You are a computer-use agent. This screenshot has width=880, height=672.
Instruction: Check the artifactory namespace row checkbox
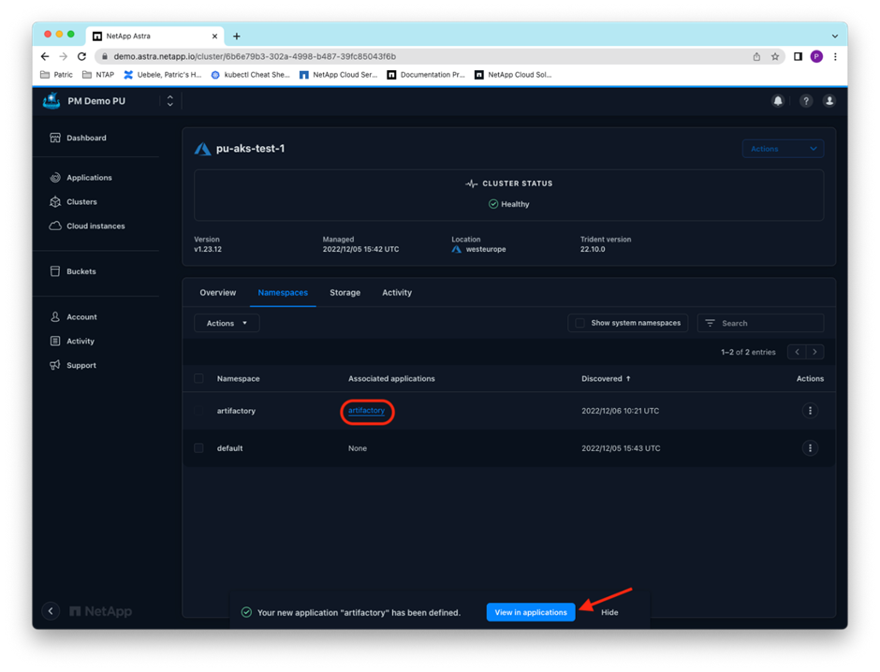click(x=198, y=411)
